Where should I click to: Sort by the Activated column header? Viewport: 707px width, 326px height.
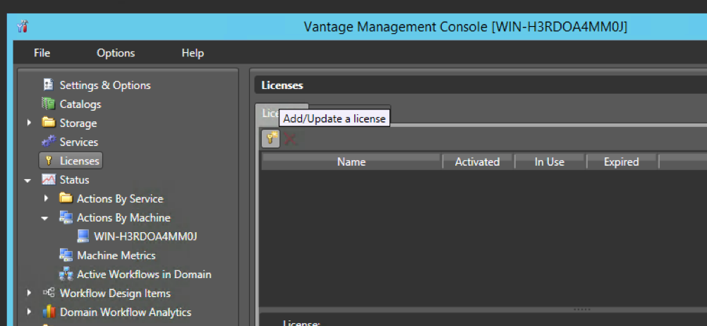point(478,162)
